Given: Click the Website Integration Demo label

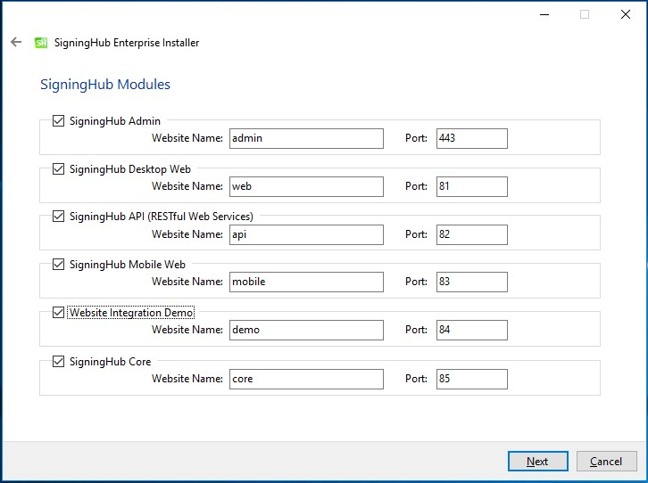Looking at the screenshot, I should click(131, 313).
